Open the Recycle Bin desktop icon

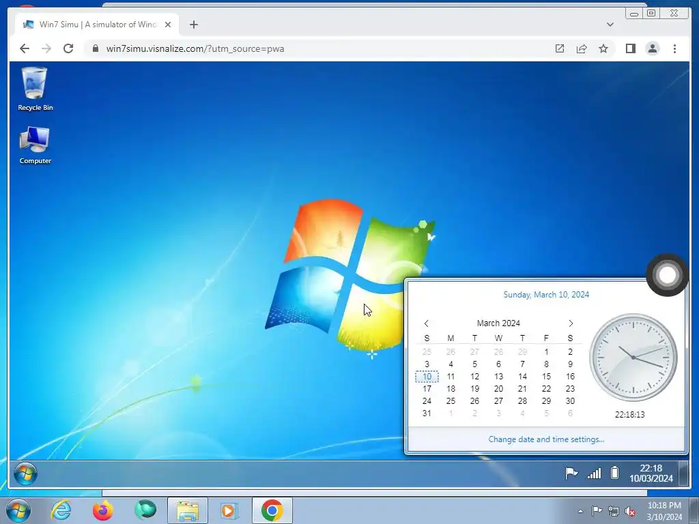(x=35, y=88)
